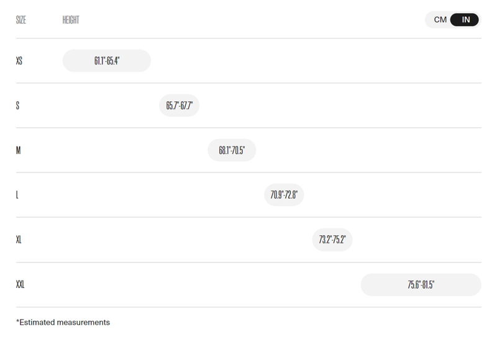
Task: Click the 61.1"-65.4" height range pill
Action: pos(107,61)
